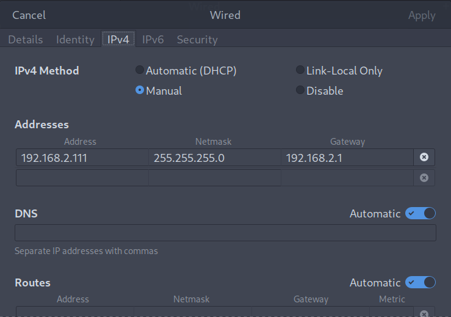Turn off the Routes Automatic switch
Viewport: 451px width, 317px height.
pyautogui.click(x=420, y=282)
